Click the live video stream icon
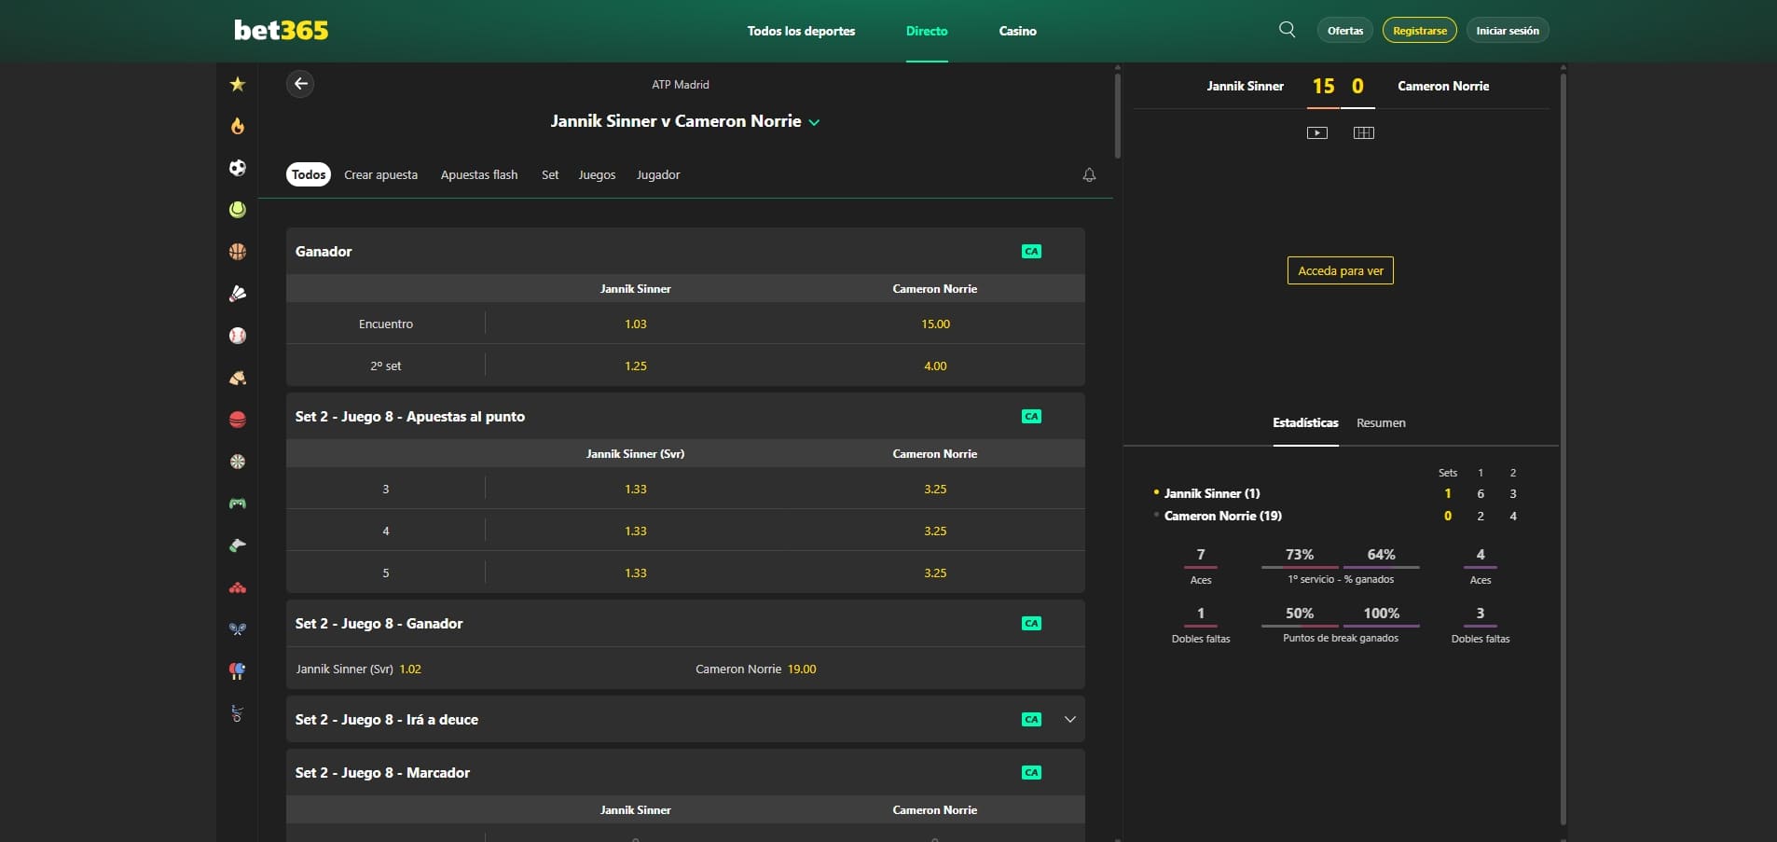Viewport: 1777px width, 842px height. [1317, 132]
